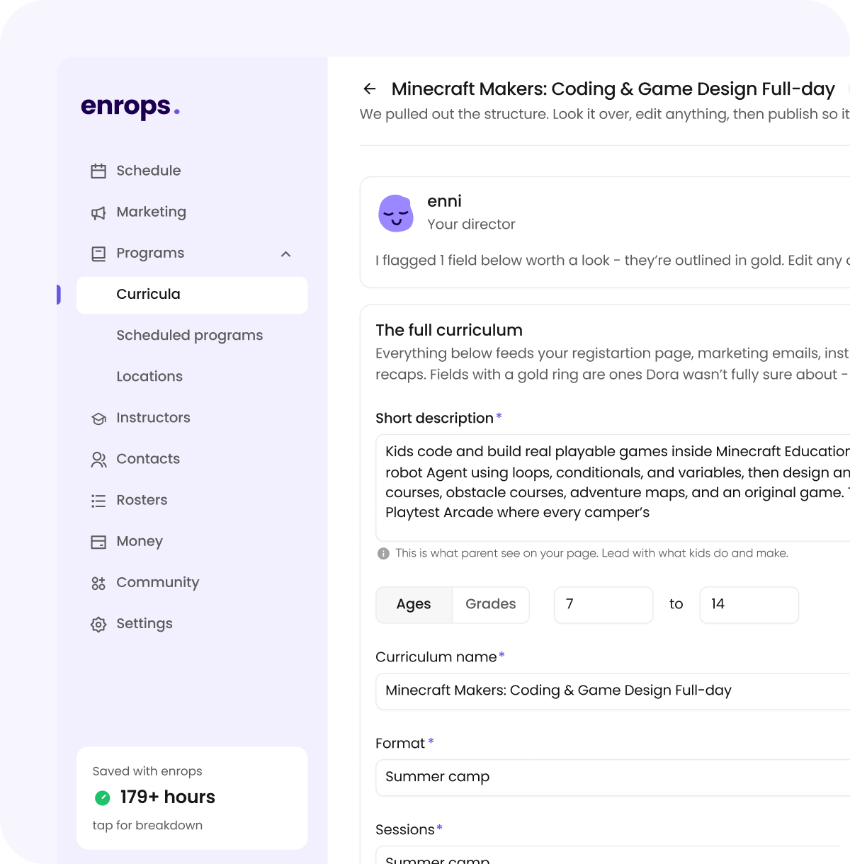Viewport: 850px width, 864px height.
Task: Open the Settings page
Action: 192,623
